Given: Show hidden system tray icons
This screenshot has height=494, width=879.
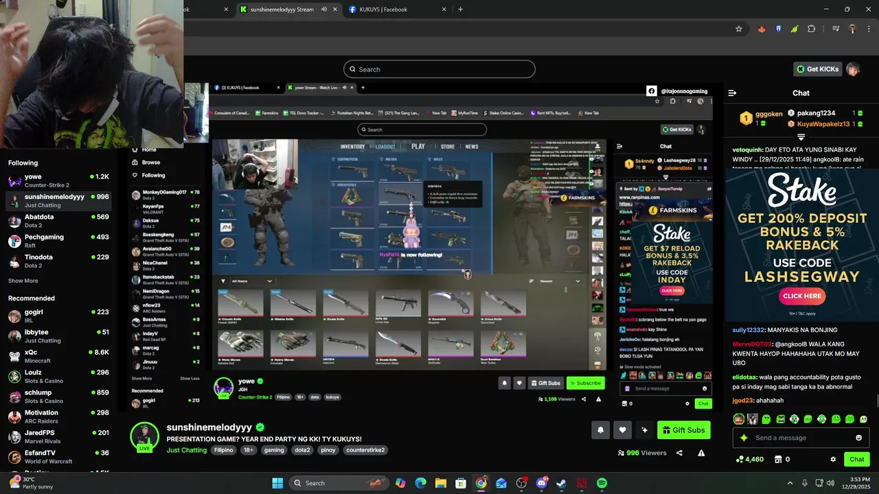Looking at the screenshot, I should tap(790, 483).
